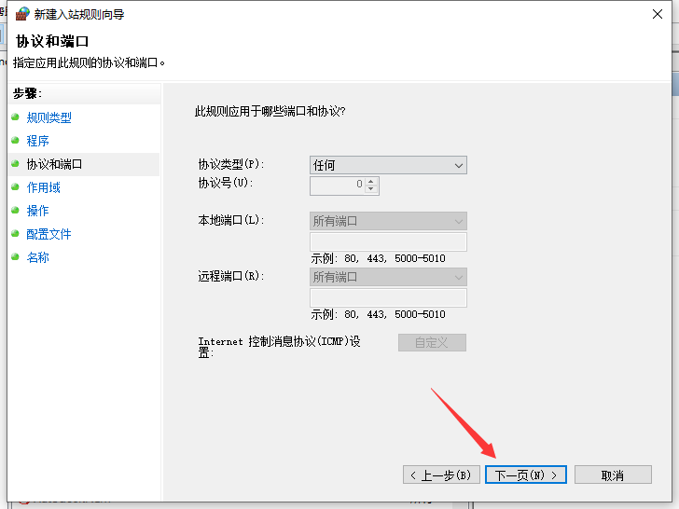Click the green bullet beside 配置文件
This screenshot has width=679, height=509.
pyautogui.click(x=16, y=234)
